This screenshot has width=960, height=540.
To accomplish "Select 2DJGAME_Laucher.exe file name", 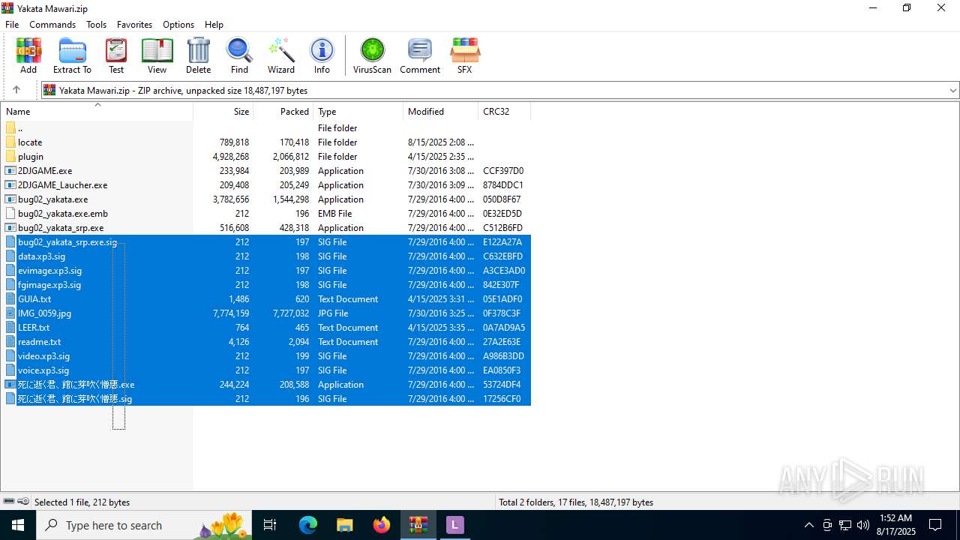I will [62, 185].
